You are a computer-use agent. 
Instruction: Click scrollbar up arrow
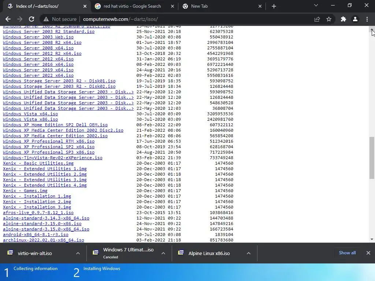tap(372, 29)
